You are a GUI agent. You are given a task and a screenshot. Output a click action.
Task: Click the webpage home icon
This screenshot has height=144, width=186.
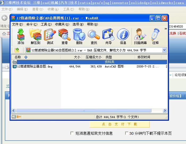point(4,34)
